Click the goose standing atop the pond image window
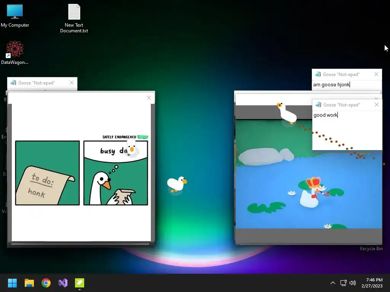This screenshot has width=390, height=292. tap(287, 114)
